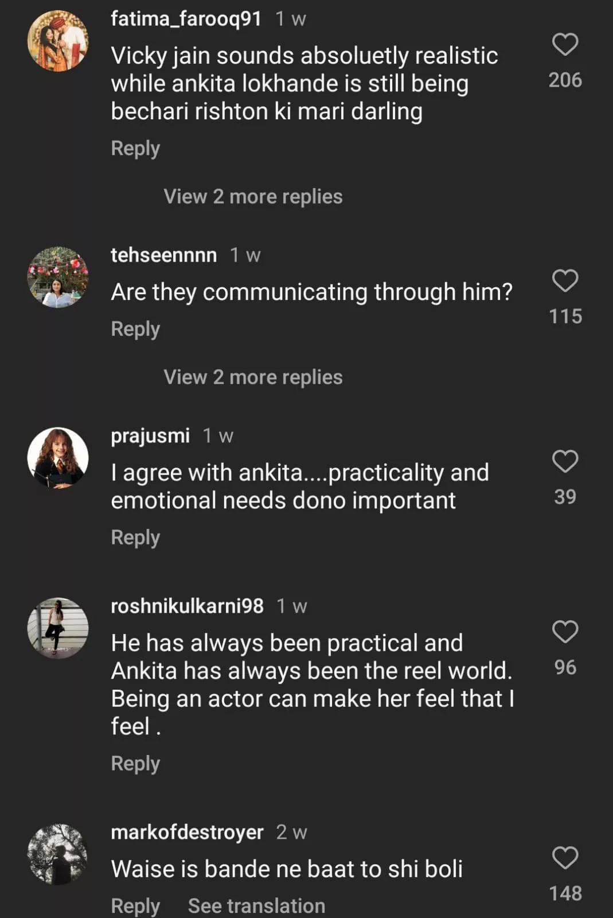The image size is (613, 918).
Task: Open username fatima_farooq91
Action: tap(186, 19)
